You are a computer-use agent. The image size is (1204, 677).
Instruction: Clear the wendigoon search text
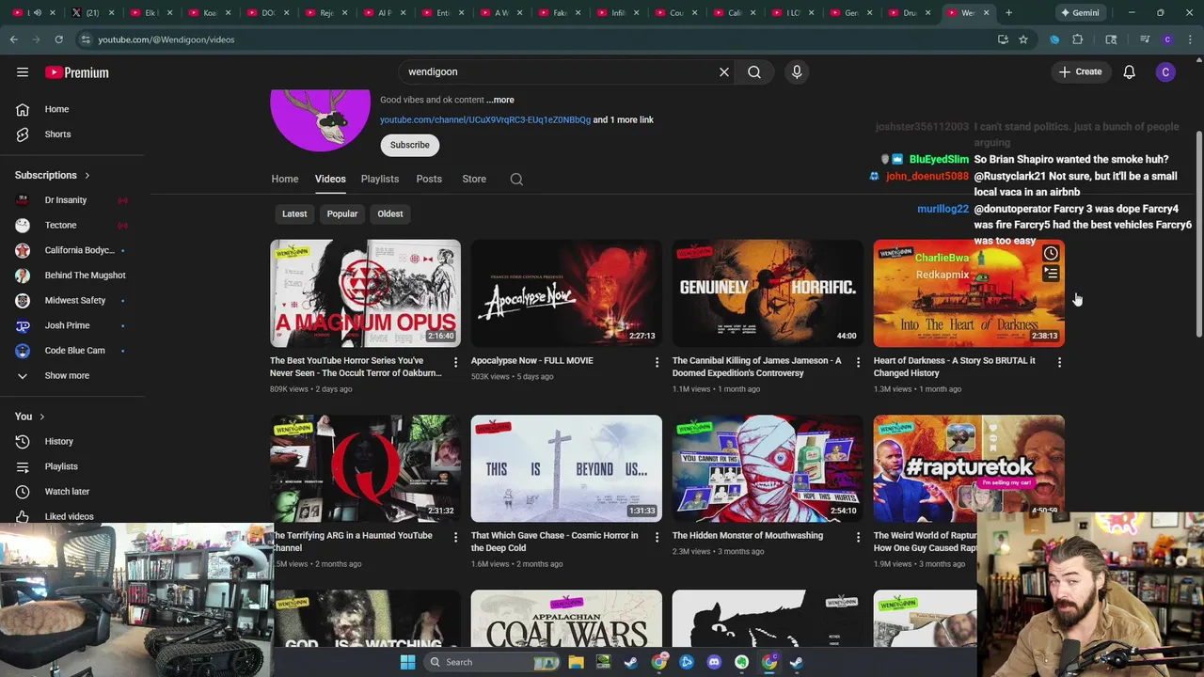tap(724, 71)
